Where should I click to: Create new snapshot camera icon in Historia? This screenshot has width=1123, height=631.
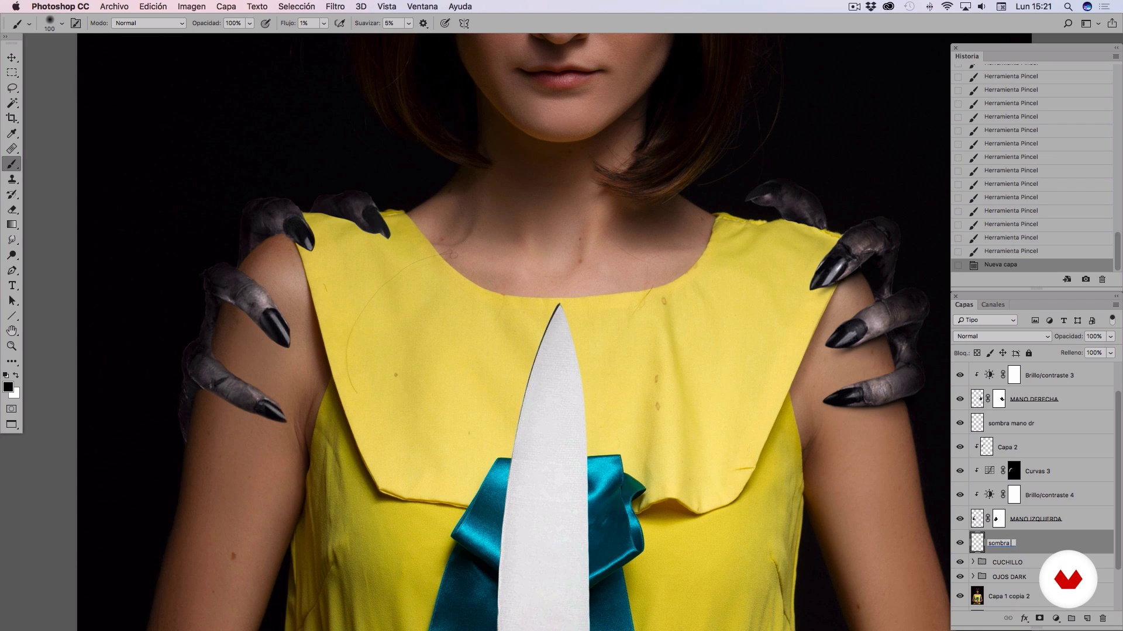tap(1086, 279)
